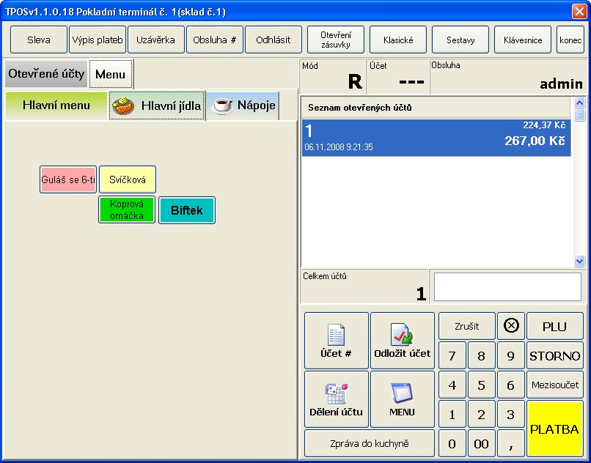Tap keypad digit 4
This screenshot has height=463, width=591.
(452, 385)
